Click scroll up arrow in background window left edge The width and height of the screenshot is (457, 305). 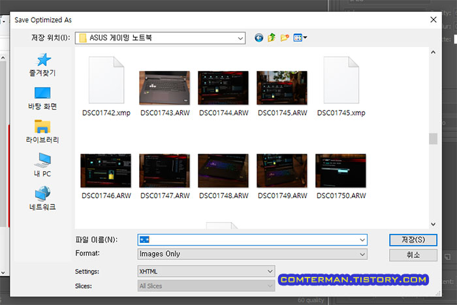3,57
